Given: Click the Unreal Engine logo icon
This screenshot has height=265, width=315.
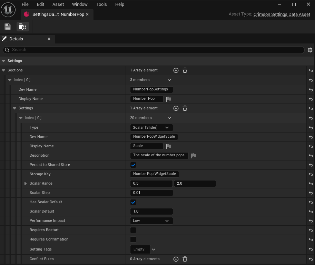Looking at the screenshot, I should point(8,10).
